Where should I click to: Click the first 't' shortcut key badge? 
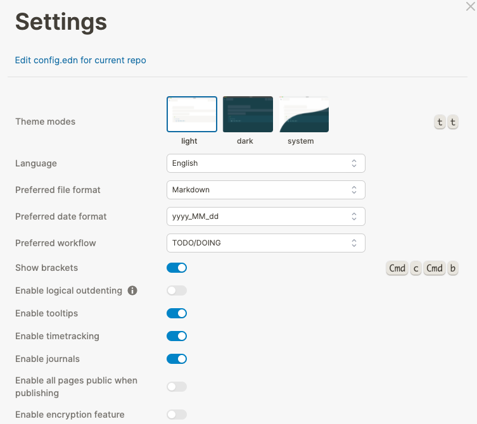tap(440, 122)
